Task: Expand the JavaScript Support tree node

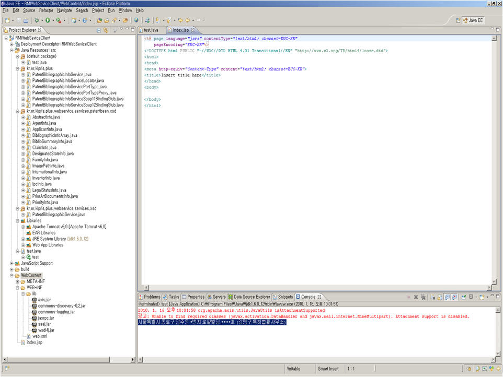Action: [x=12, y=263]
